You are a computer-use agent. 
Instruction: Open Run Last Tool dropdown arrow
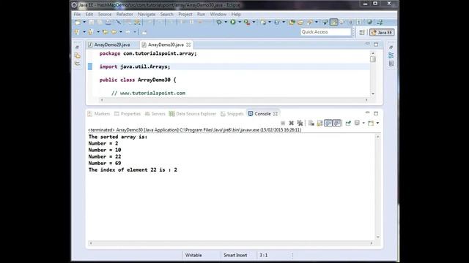coord(254,22)
